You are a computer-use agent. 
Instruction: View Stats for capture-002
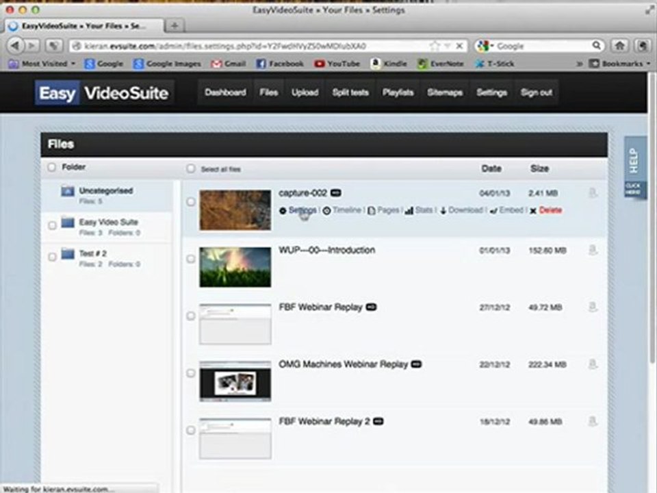point(419,210)
